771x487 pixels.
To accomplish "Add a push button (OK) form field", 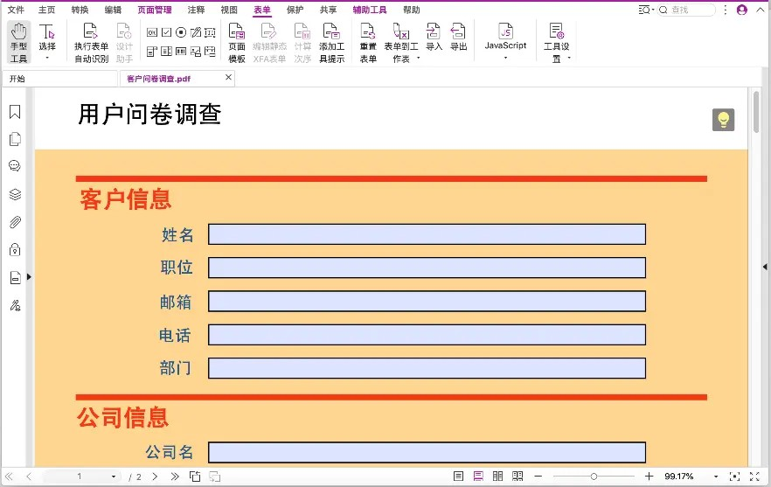I will click(152, 32).
